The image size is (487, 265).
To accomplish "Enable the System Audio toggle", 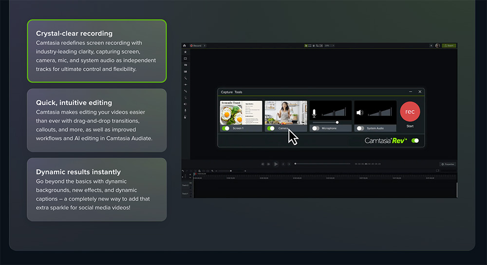I will click(360, 128).
